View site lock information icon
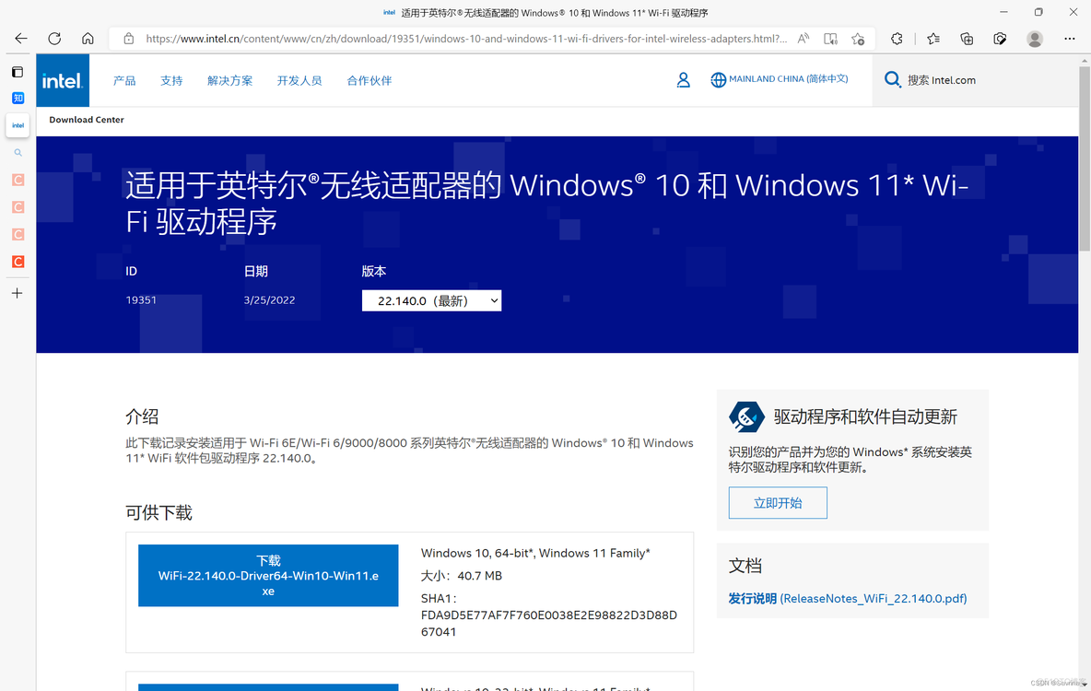 (129, 39)
